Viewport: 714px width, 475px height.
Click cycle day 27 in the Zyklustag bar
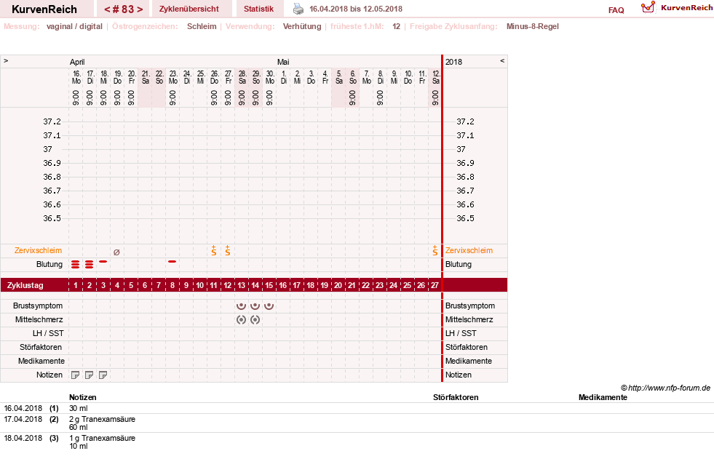point(435,285)
